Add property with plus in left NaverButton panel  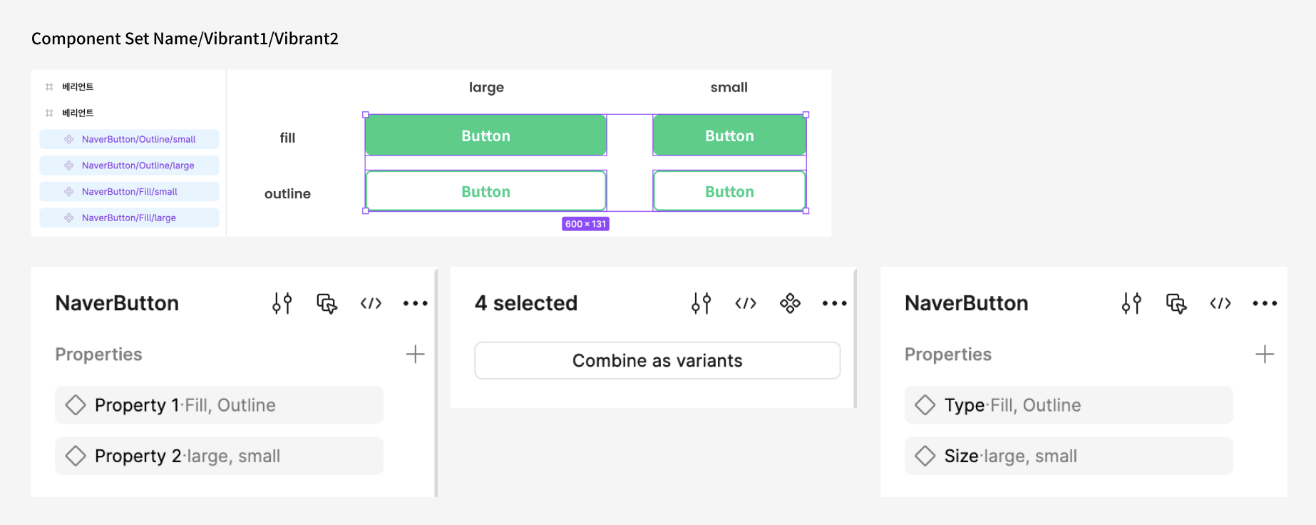point(415,355)
